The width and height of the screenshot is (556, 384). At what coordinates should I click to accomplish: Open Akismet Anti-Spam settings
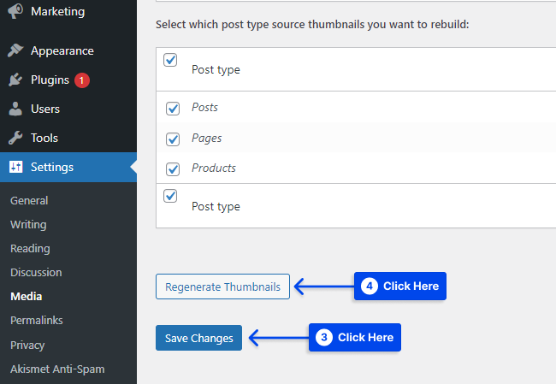pyautogui.click(x=57, y=369)
